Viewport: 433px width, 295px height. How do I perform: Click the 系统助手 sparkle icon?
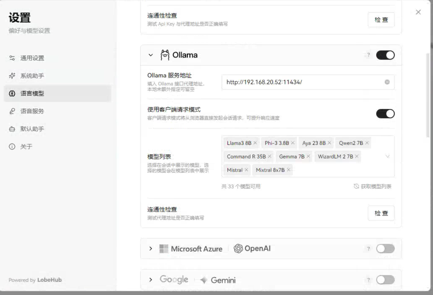click(x=12, y=76)
